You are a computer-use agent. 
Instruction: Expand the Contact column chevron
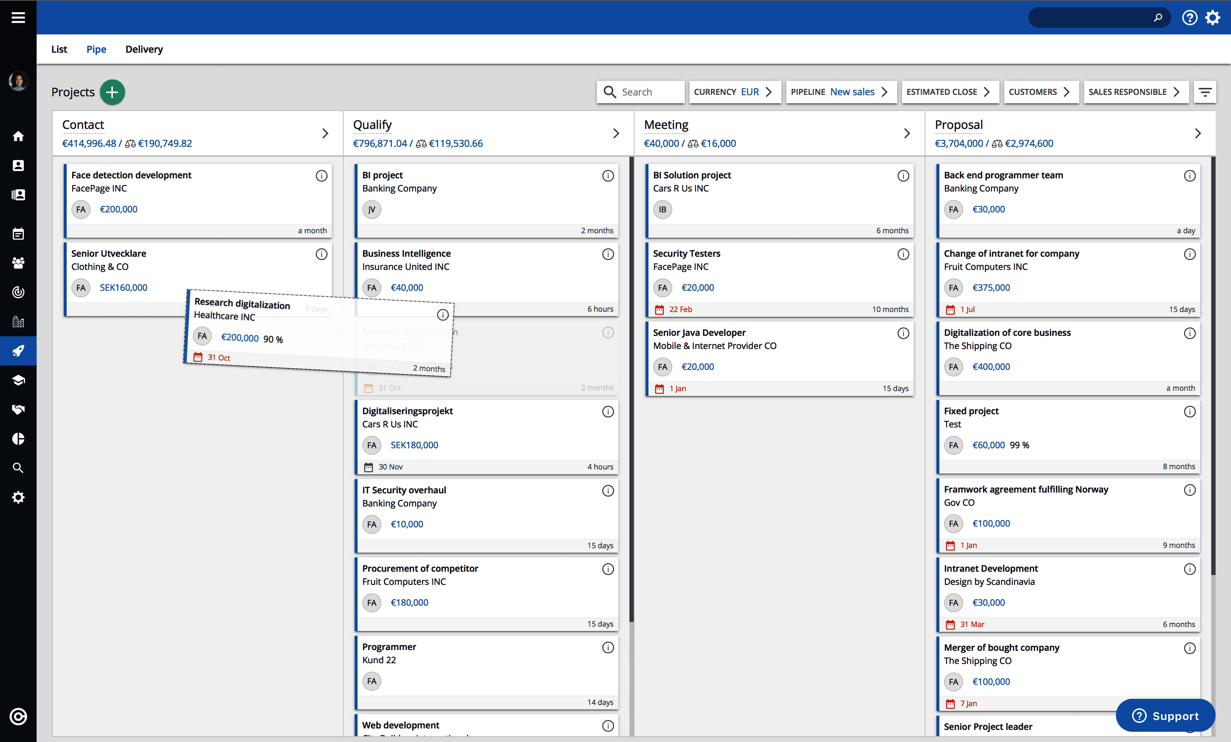[x=325, y=133]
